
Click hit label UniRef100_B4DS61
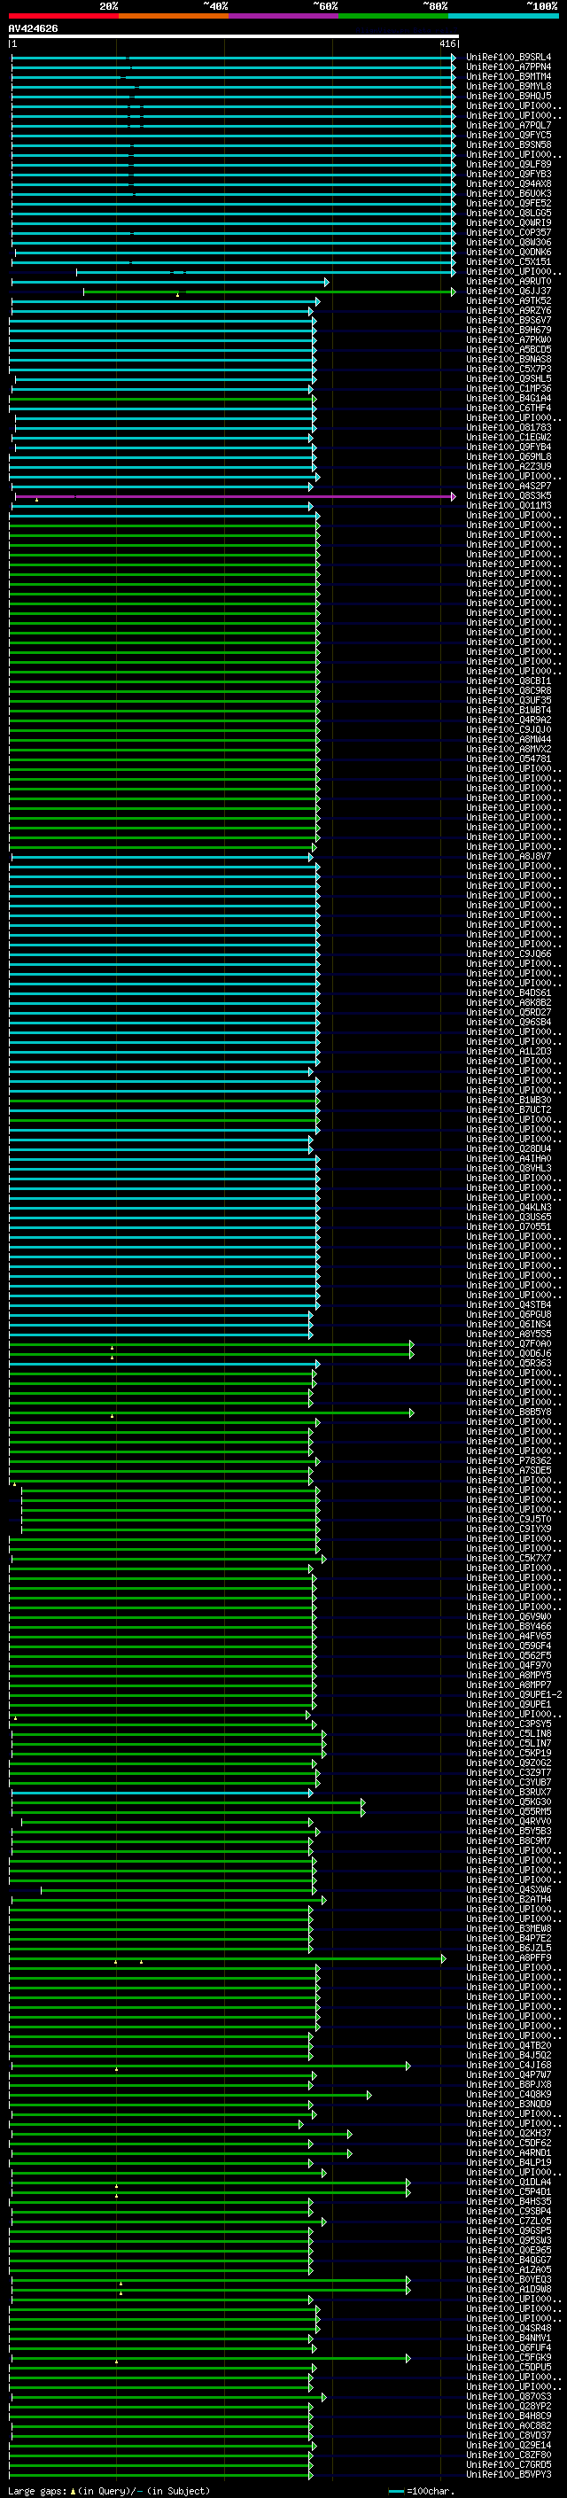(509, 993)
